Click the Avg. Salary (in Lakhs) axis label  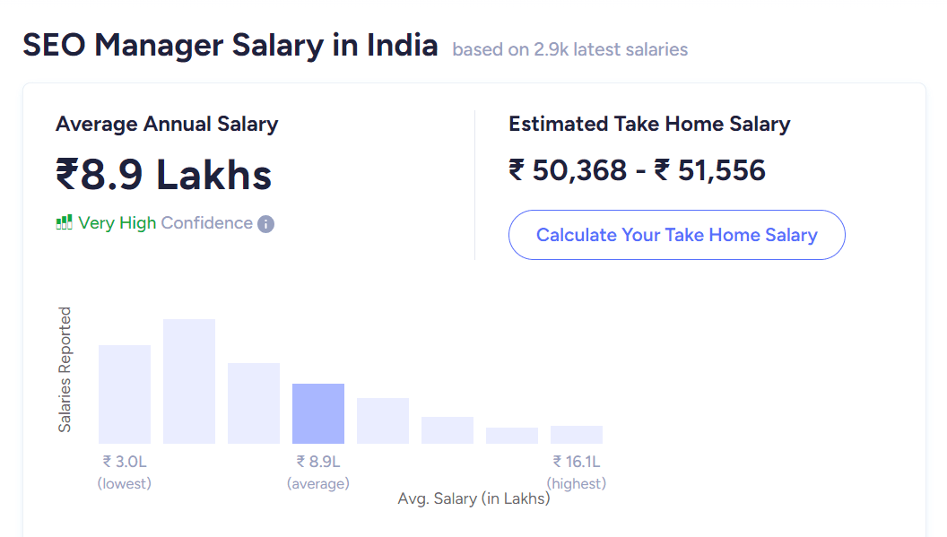(473, 498)
